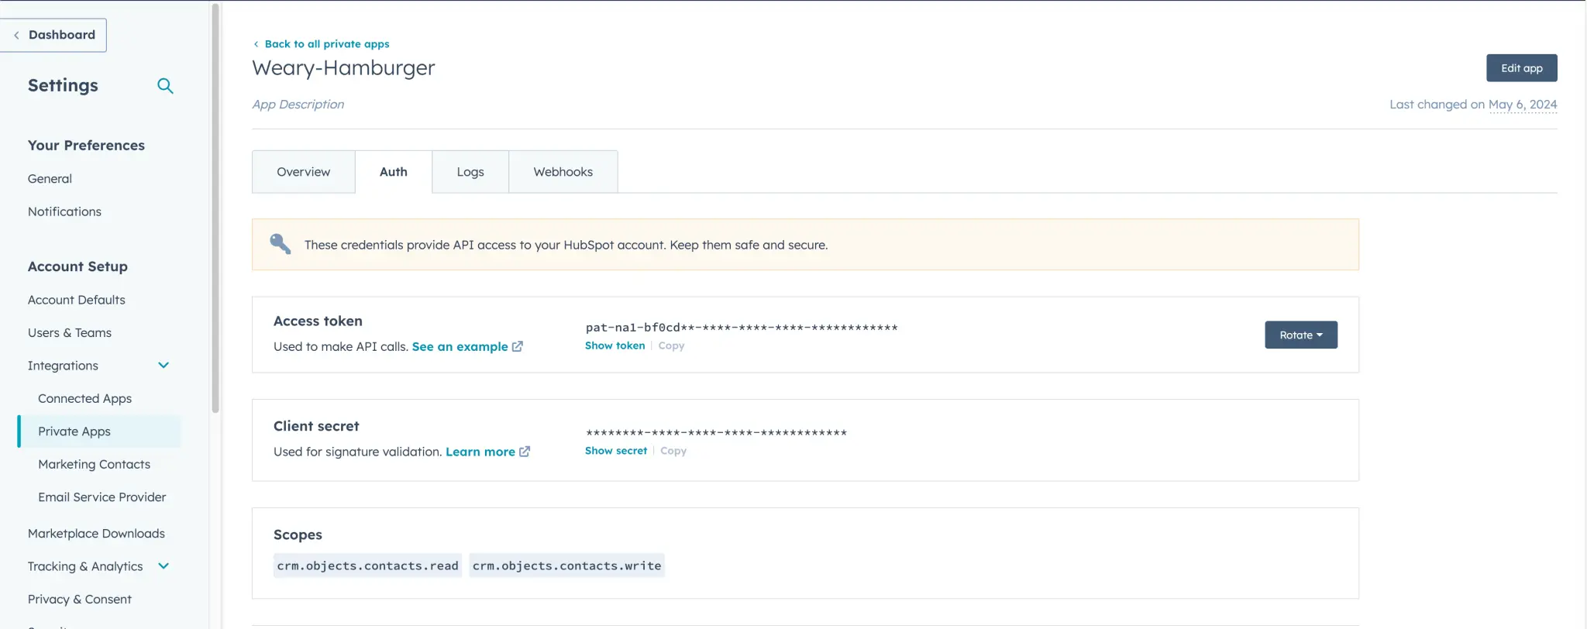Screen dimensions: 1587x629
Task: Click the Settings search magnifier icon
Action: tap(165, 86)
